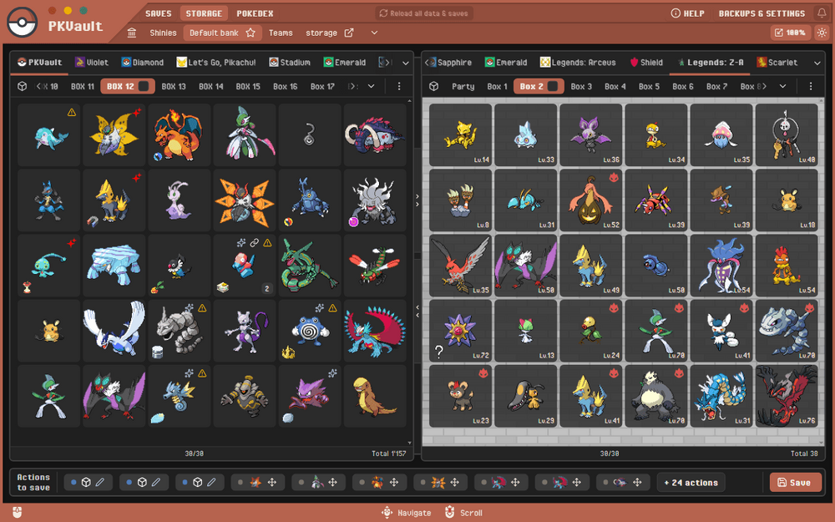Select the Yveltal Lv.76 slot
835x522 pixels.
pos(786,396)
